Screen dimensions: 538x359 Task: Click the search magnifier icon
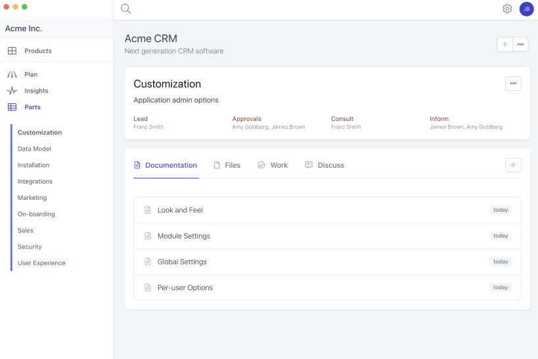tap(125, 9)
